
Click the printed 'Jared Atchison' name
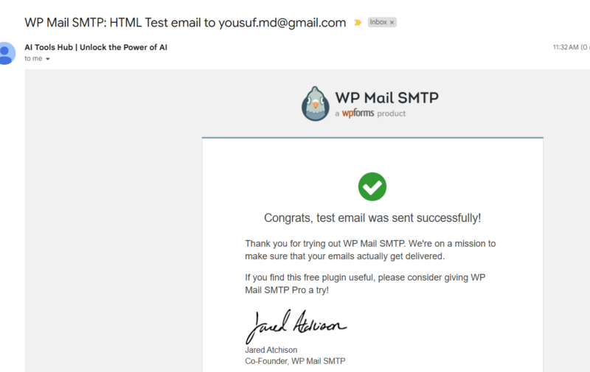(271, 350)
